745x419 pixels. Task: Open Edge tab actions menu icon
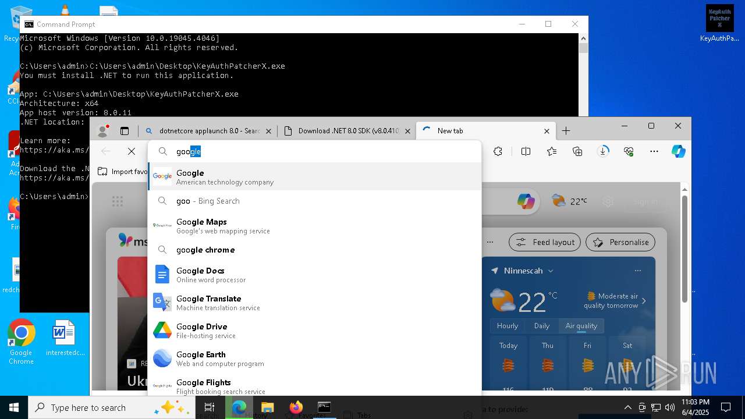[125, 131]
